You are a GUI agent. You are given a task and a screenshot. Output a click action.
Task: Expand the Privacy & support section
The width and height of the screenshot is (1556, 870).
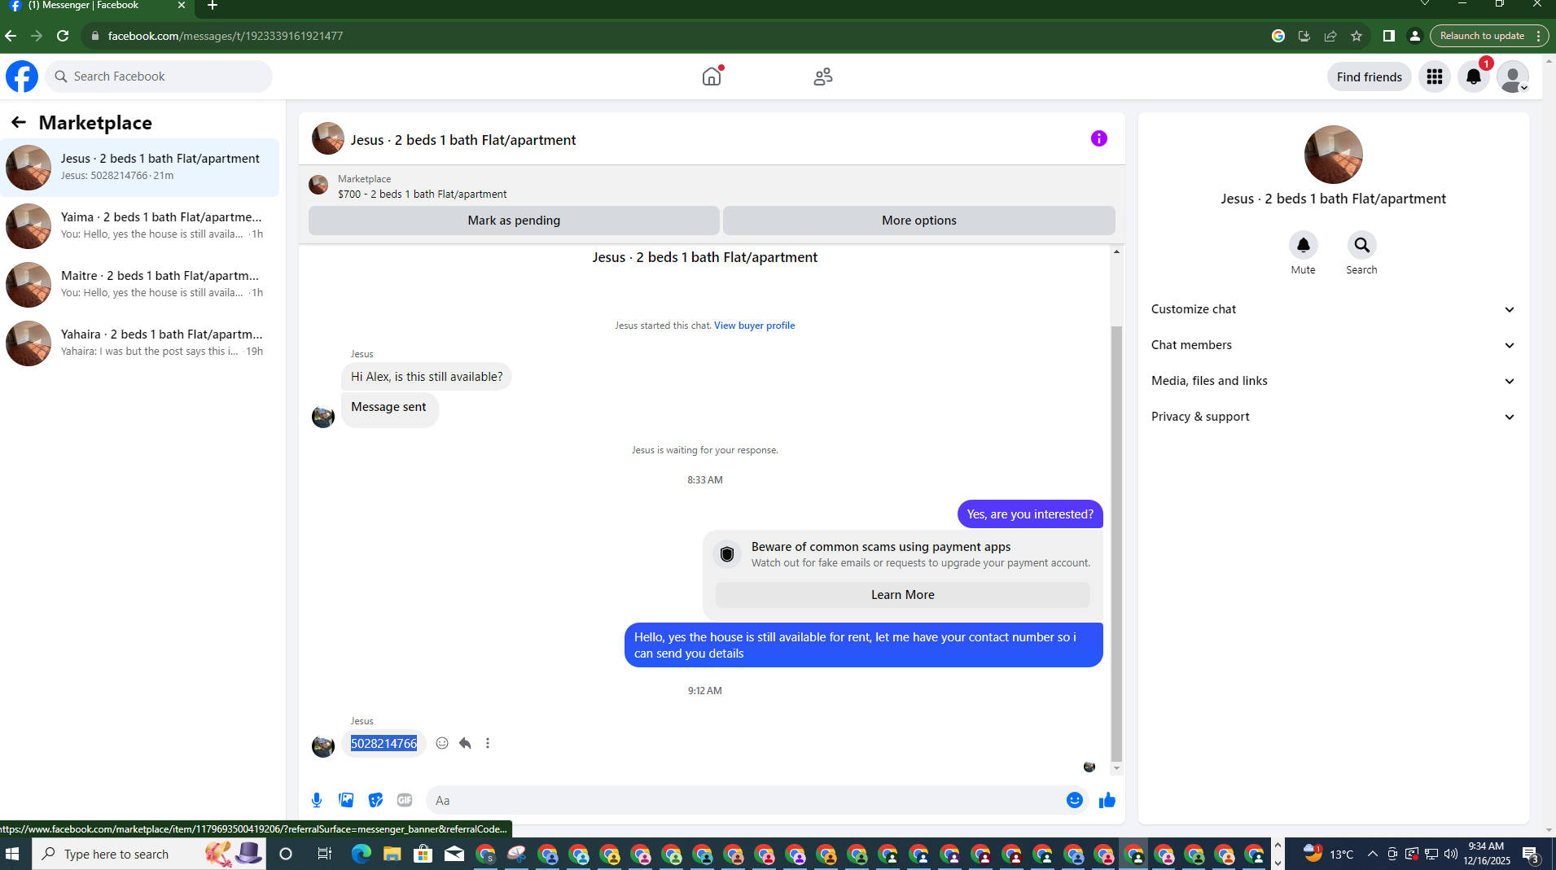pos(1333,417)
